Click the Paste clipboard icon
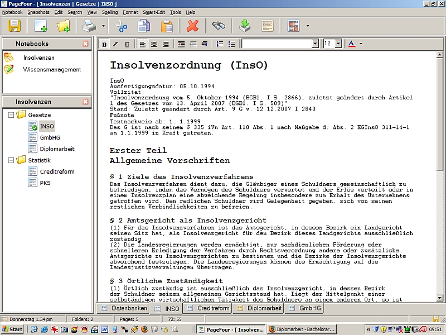The height and width of the screenshot is (335, 446). [x=167, y=26]
